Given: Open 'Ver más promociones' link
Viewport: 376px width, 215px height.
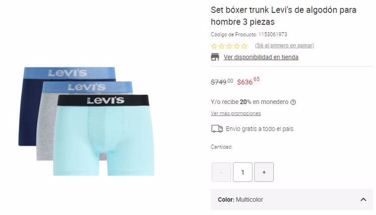Looking at the screenshot, I should pos(236,113).
